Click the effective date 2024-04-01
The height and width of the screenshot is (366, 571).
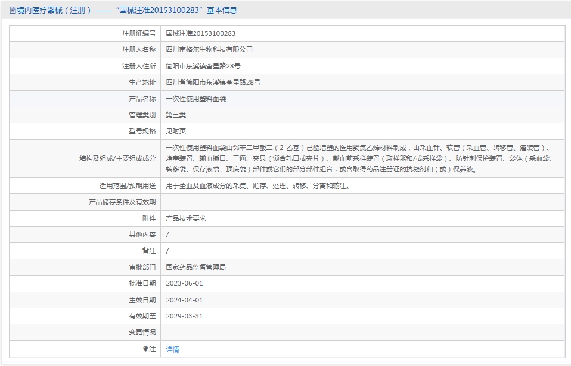184,300
